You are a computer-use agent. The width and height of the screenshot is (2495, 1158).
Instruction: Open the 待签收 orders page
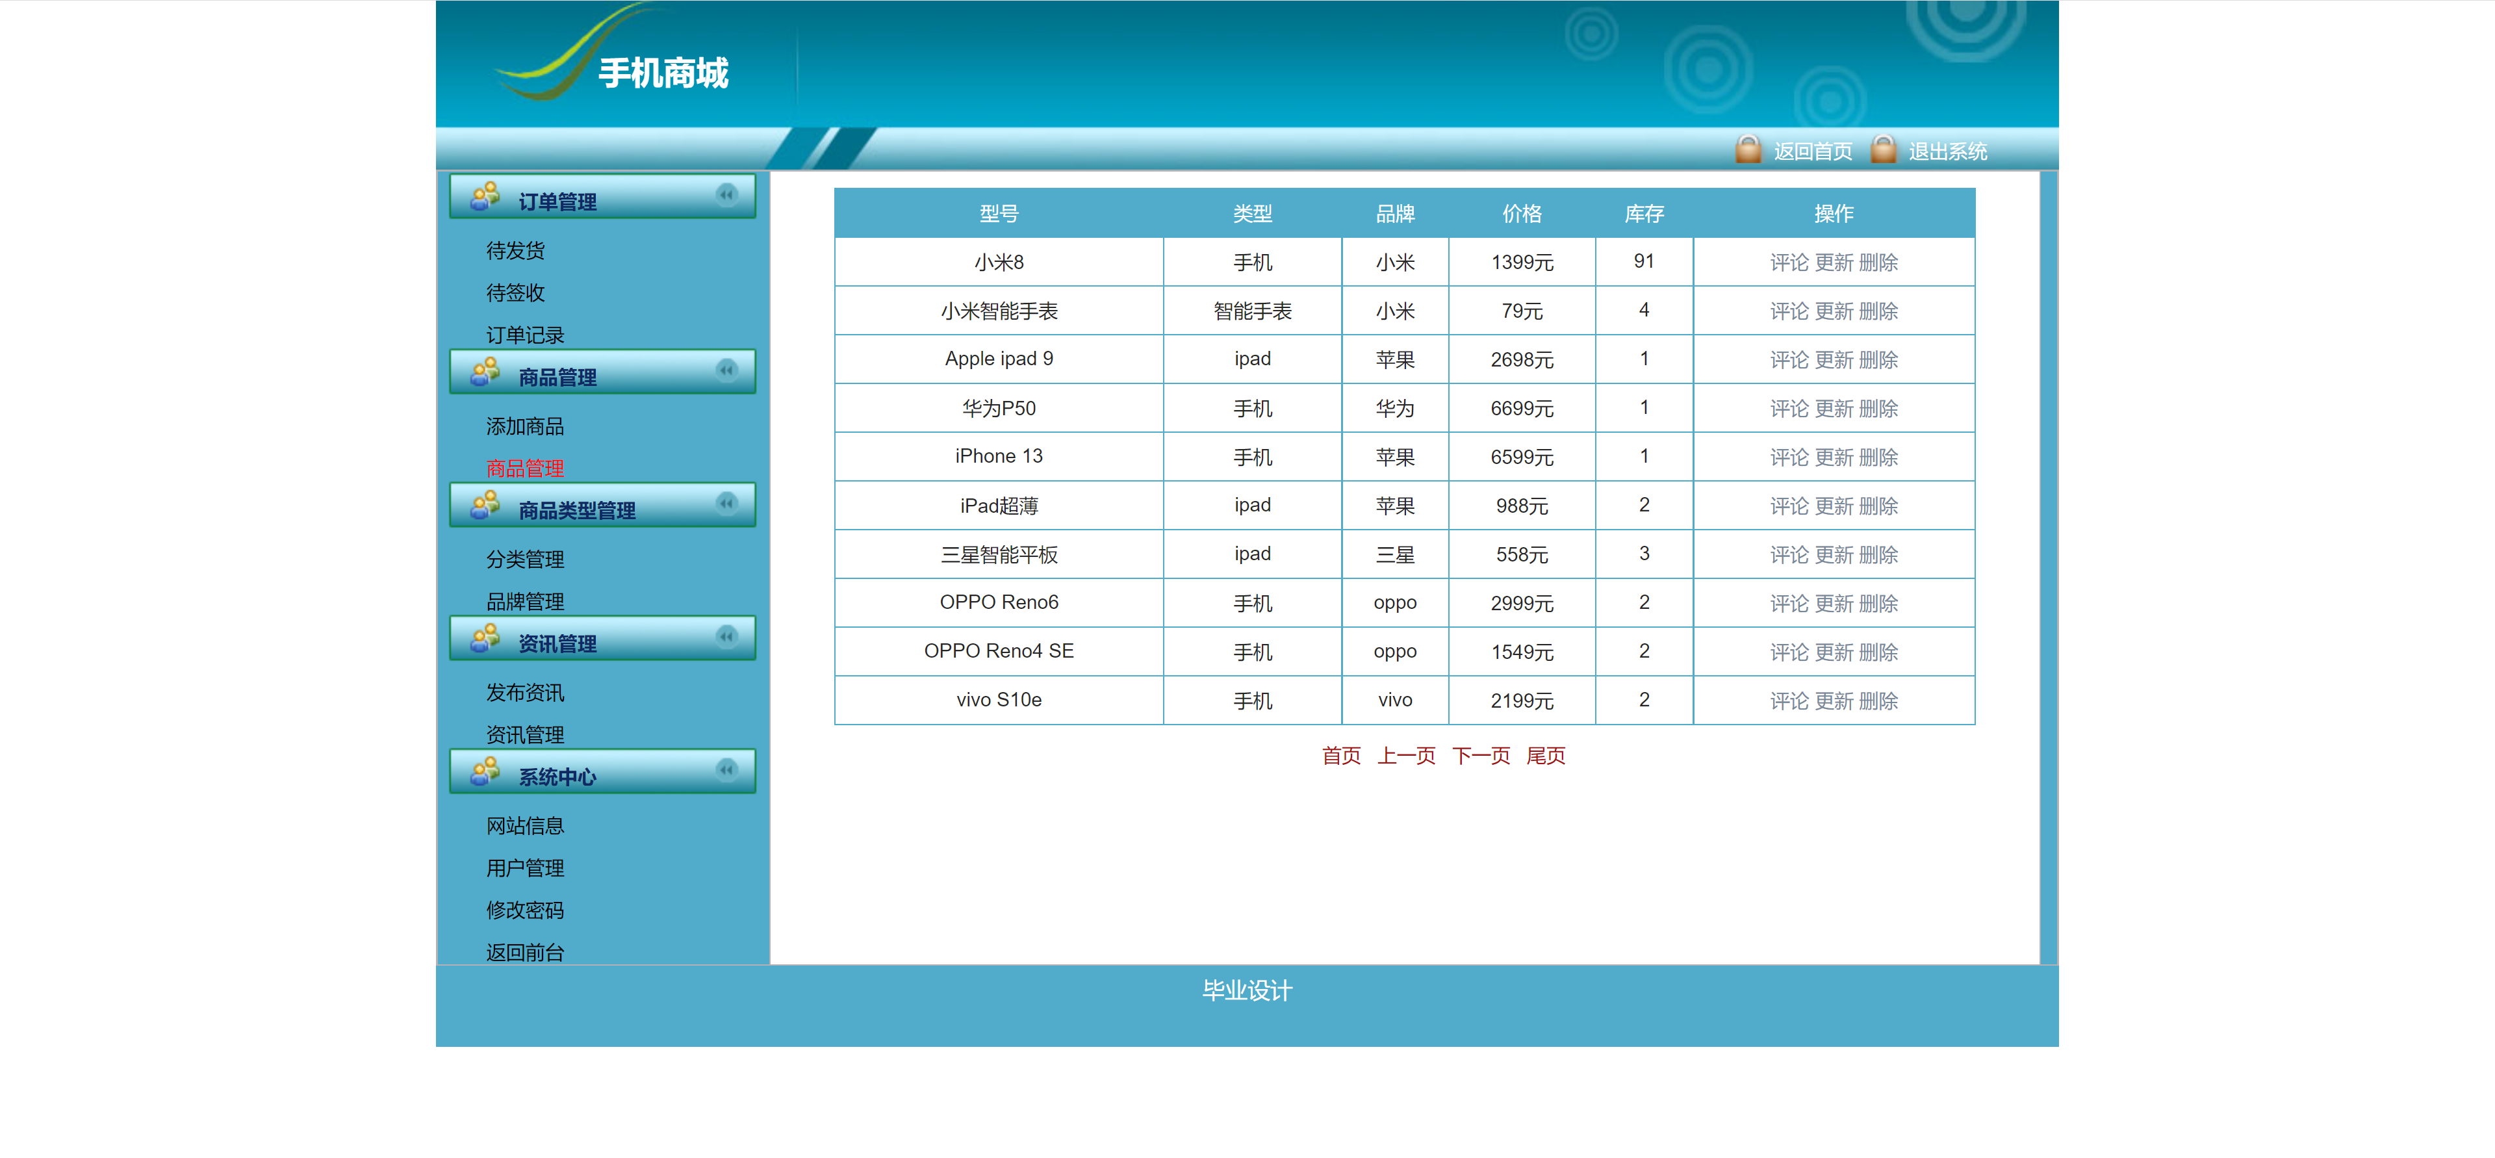515,292
